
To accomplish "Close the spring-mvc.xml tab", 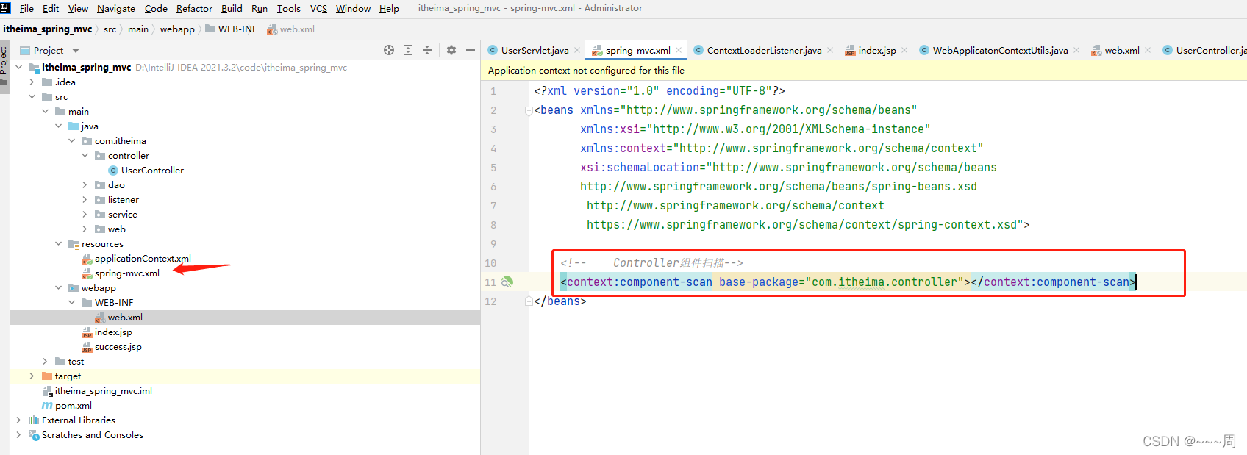I will click(679, 50).
